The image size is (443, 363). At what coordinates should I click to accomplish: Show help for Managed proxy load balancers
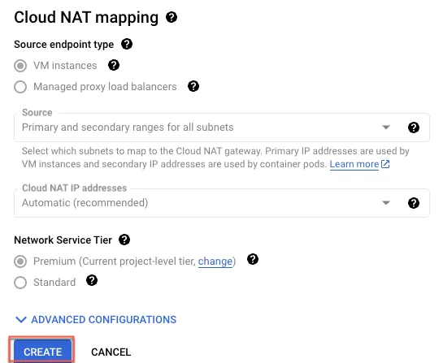(x=193, y=86)
